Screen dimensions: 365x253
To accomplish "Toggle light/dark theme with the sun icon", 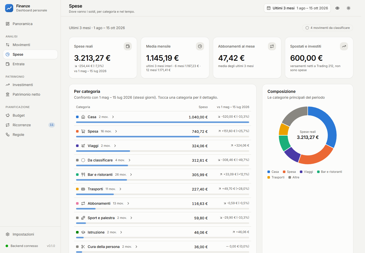I will pyautogui.click(x=349, y=8).
